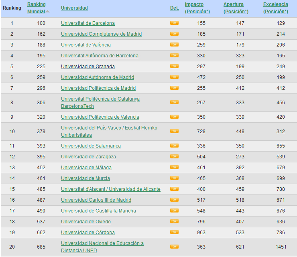Sort table by Ranking Mundial header

[x=37, y=8]
